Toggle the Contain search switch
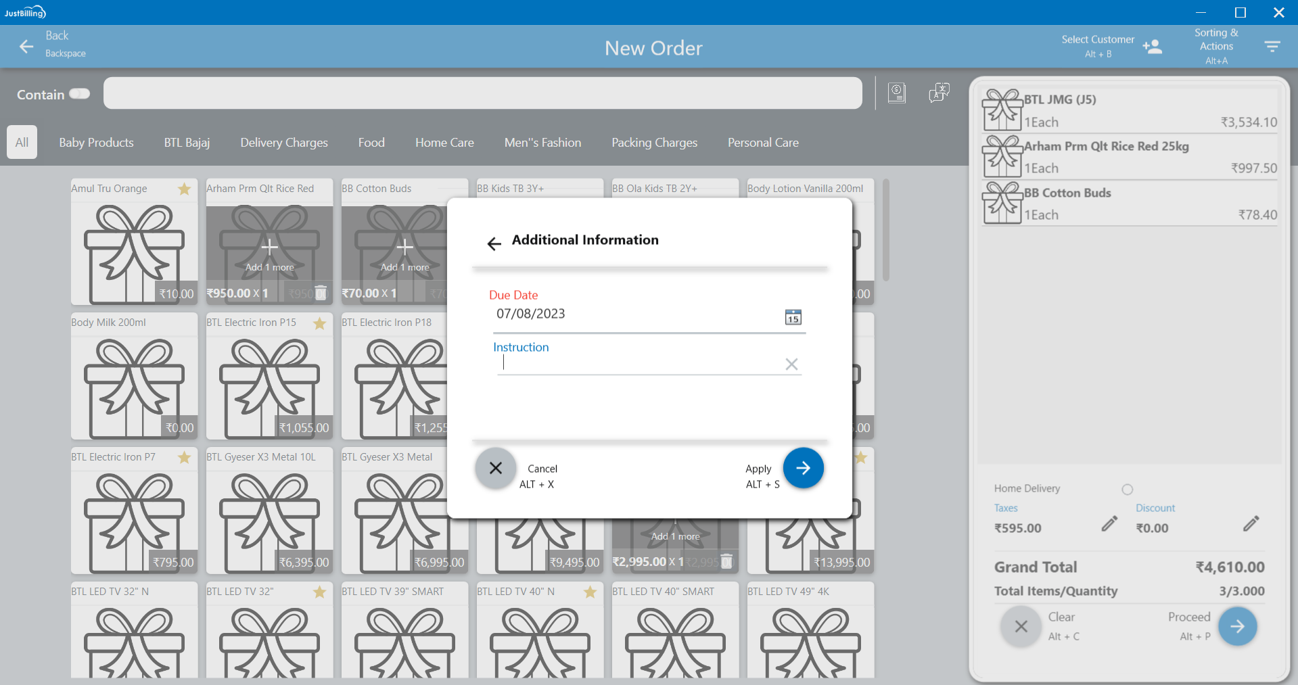The width and height of the screenshot is (1298, 685). [79, 94]
